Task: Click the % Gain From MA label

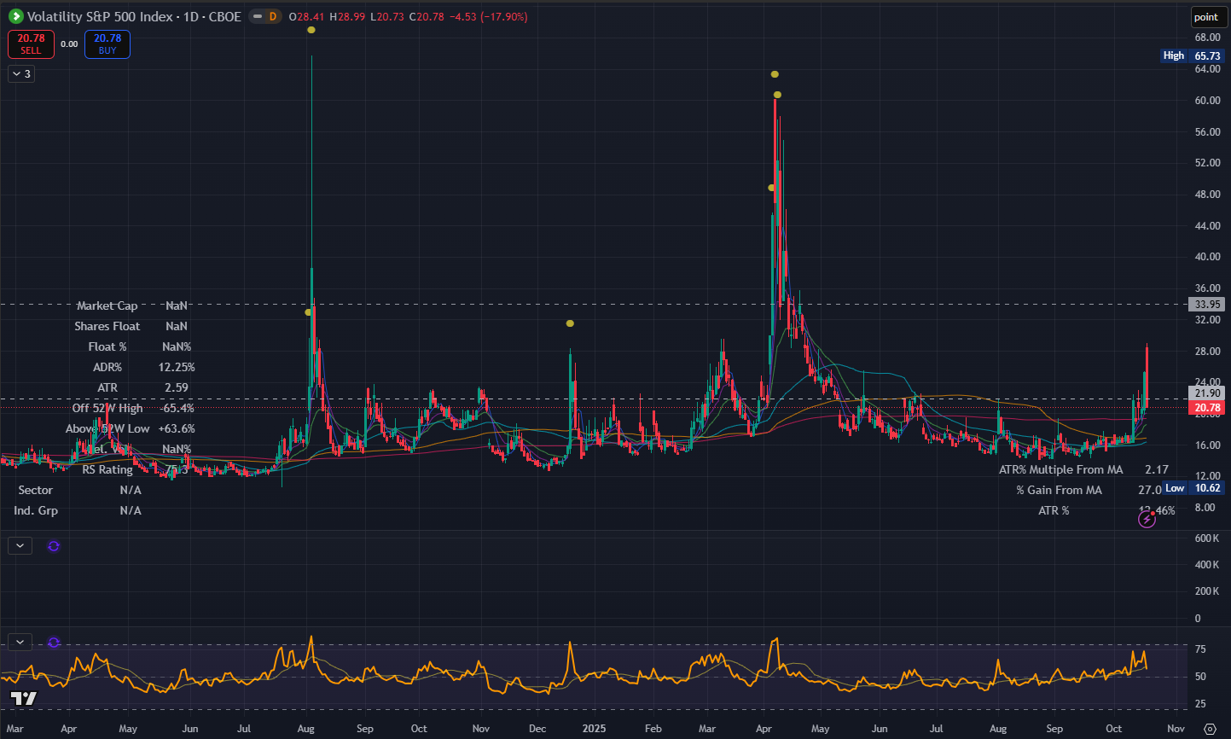Action: point(1059,490)
